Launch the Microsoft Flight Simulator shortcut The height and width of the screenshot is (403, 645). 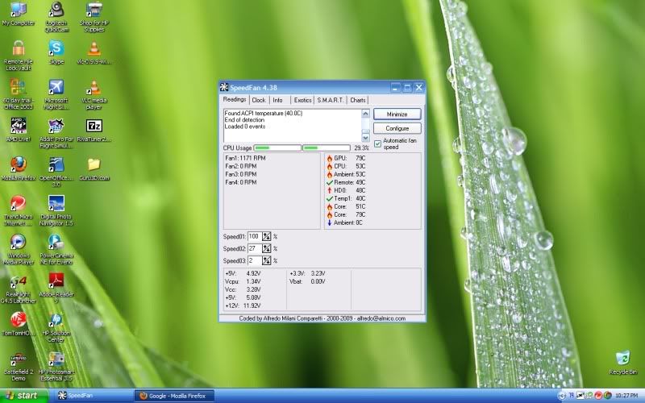click(56, 94)
